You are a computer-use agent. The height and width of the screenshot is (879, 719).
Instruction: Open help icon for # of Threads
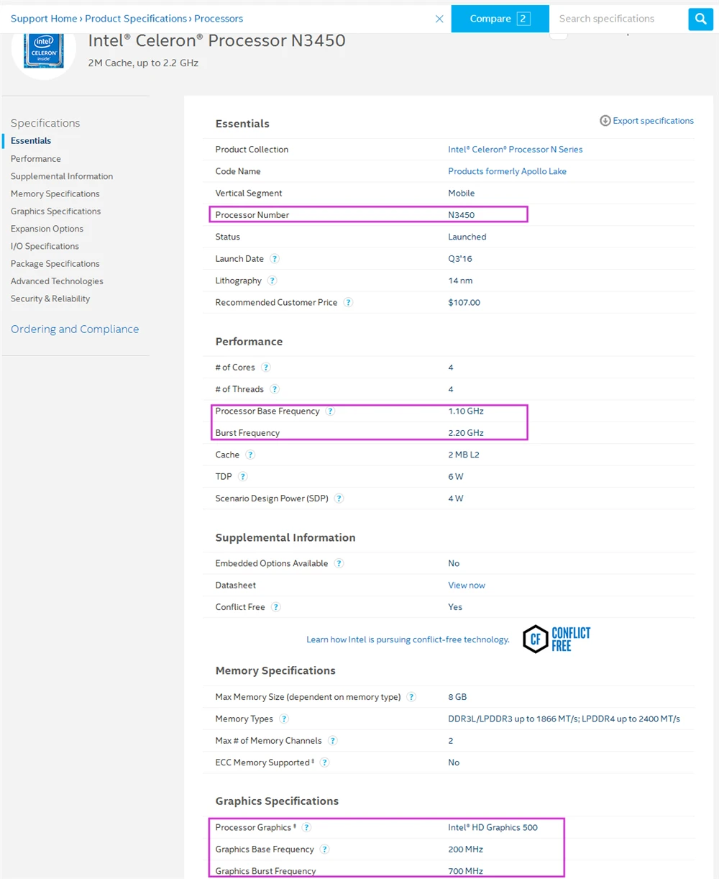point(274,389)
